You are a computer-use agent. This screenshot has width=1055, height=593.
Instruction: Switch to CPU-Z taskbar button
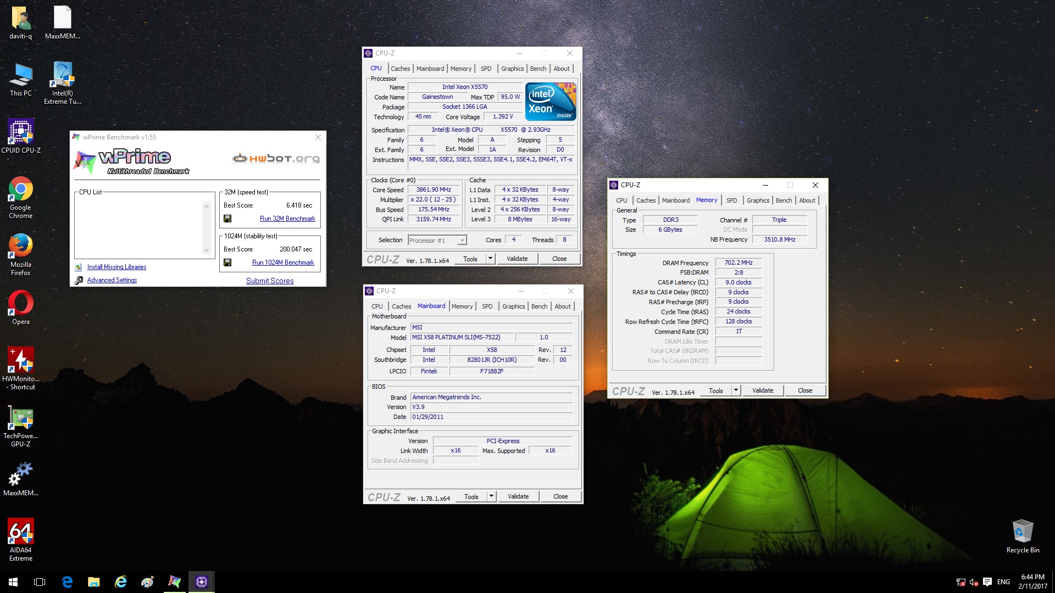[x=201, y=582]
